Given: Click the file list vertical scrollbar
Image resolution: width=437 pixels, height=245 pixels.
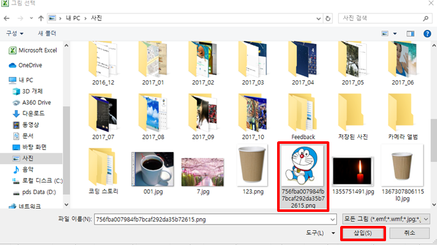Looking at the screenshot, I should point(434,125).
